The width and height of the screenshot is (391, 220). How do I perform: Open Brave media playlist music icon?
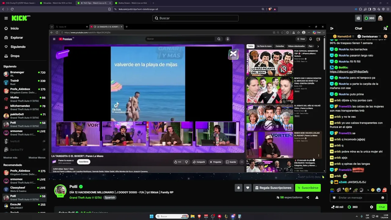365,9
